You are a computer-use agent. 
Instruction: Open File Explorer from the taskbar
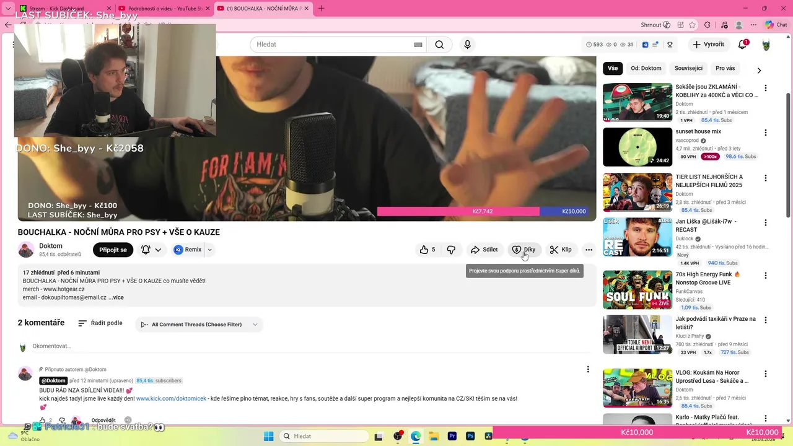pos(434,436)
